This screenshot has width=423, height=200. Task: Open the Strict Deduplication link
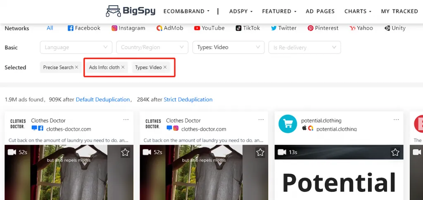point(188,99)
